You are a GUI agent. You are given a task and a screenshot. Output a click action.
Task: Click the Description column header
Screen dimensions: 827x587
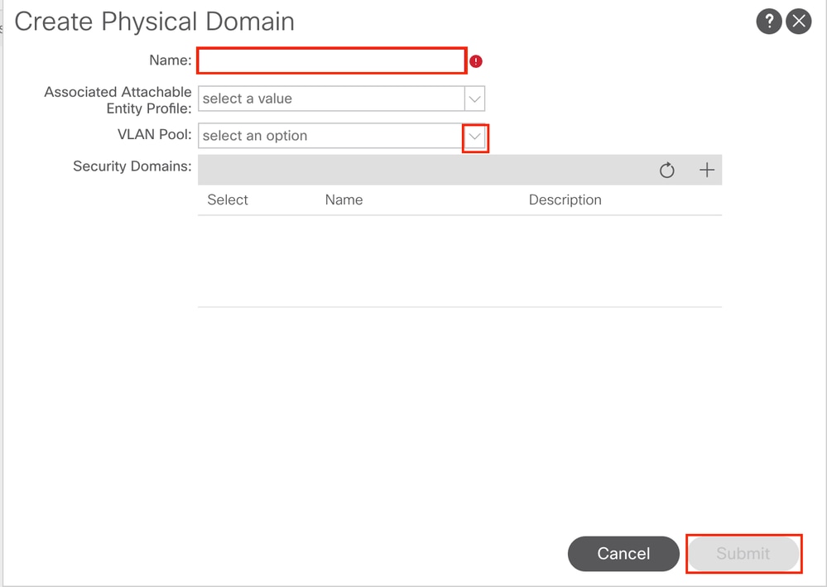(x=565, y=200)
